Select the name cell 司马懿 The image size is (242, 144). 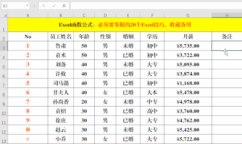pos(61,83)
